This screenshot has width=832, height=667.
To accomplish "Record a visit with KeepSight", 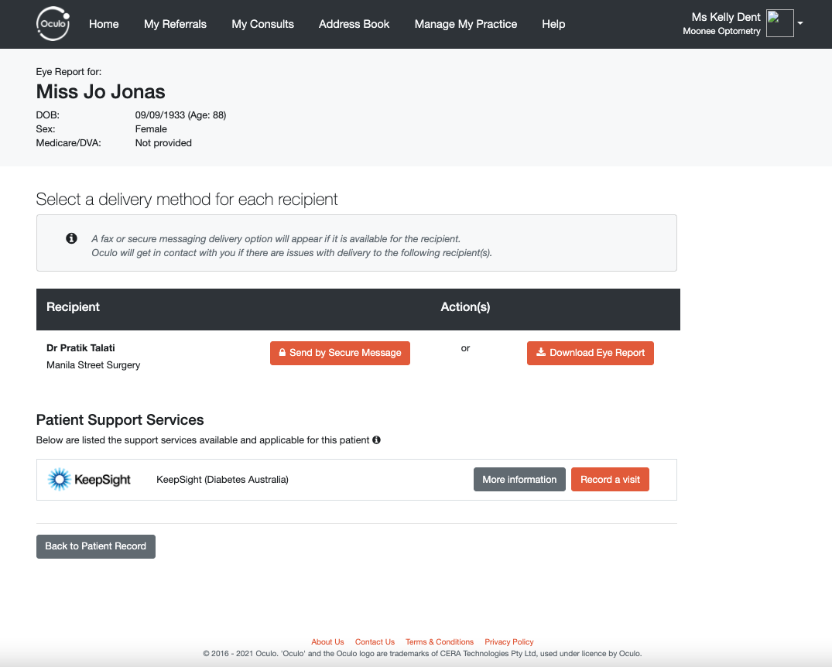I will [610, 479].
